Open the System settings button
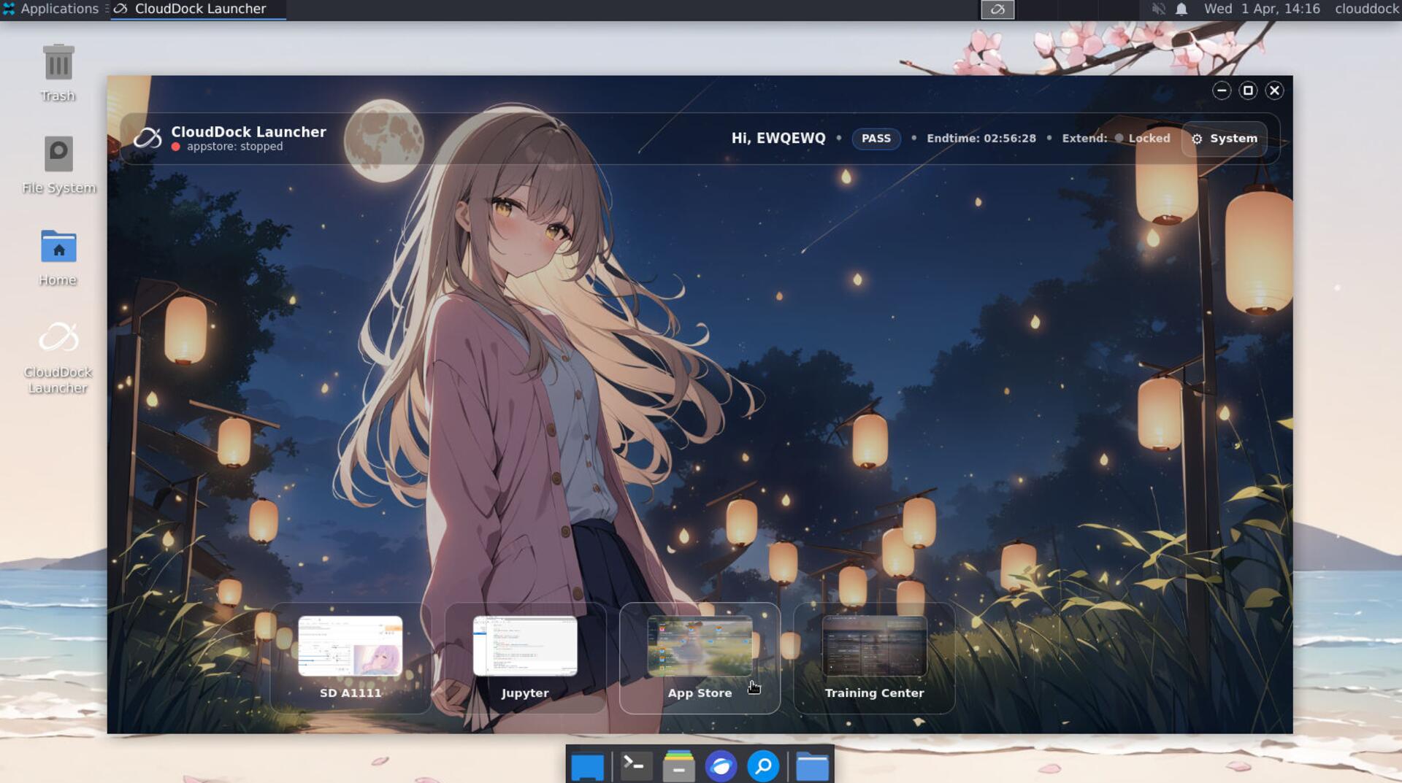Viewport: 1402px width, 783px height. point(1225,139)
